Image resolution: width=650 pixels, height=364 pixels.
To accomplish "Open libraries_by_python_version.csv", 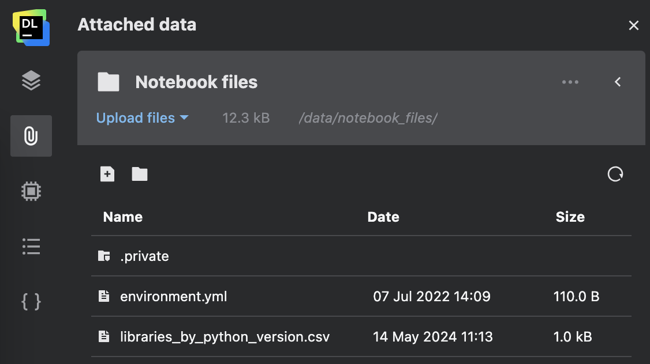I will coord(224,336).
